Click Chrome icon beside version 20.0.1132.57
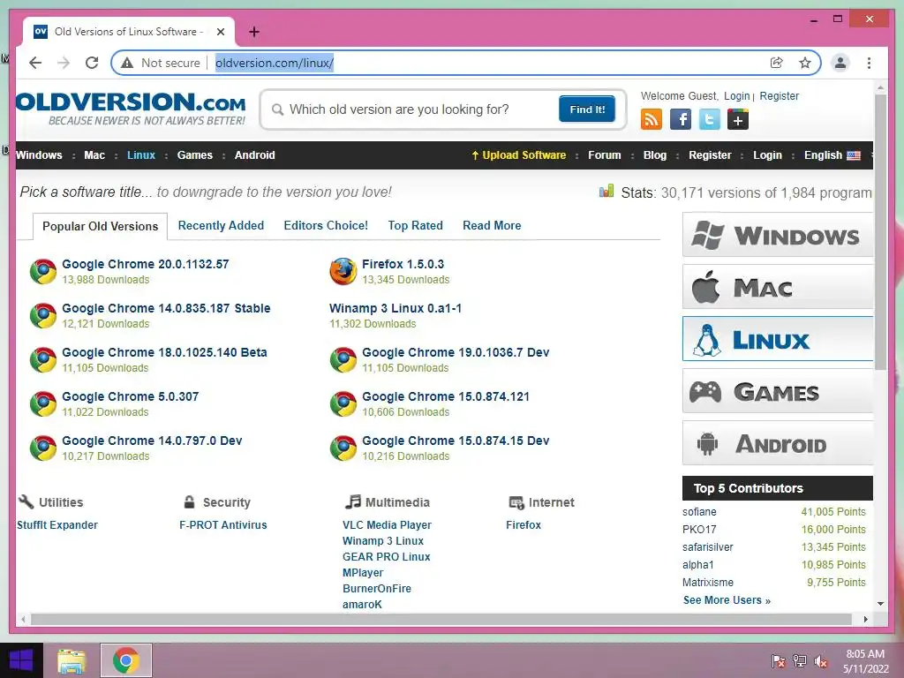This screenshot has width=904, height=678. tap(43, 272)
